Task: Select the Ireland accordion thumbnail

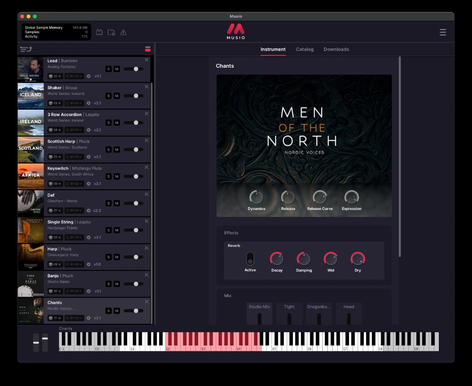Action: coord(31,123)
